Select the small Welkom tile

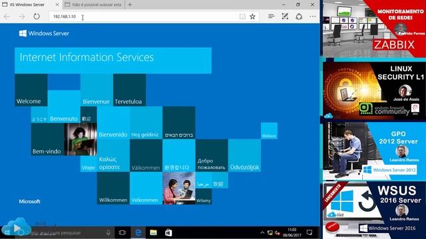pos(269,131)
